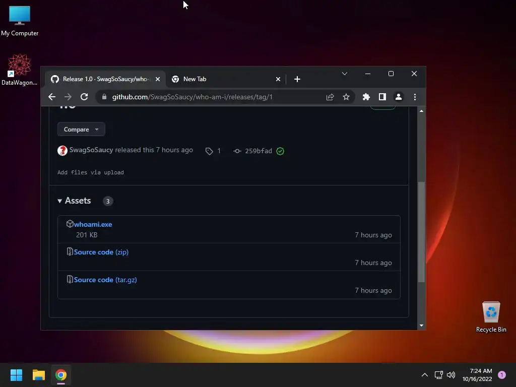Bookmark this tab with the star icon
Viewport: 516px width, 387px height.
coord(346,97)
